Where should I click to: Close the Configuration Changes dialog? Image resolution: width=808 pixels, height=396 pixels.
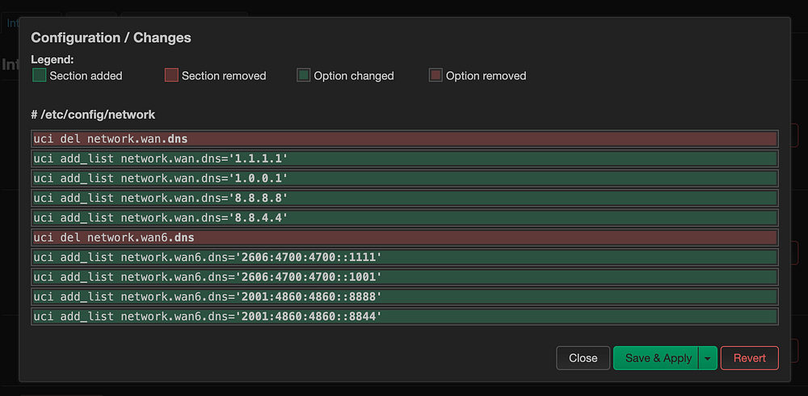tap(583, 358)
